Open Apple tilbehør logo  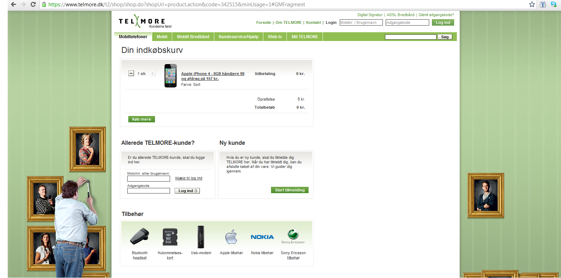click(x=231, y=237)
